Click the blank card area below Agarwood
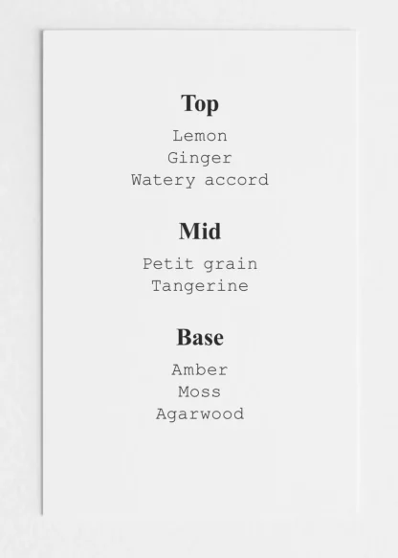This screenshot has width=398, height=558. pos(200,470)
